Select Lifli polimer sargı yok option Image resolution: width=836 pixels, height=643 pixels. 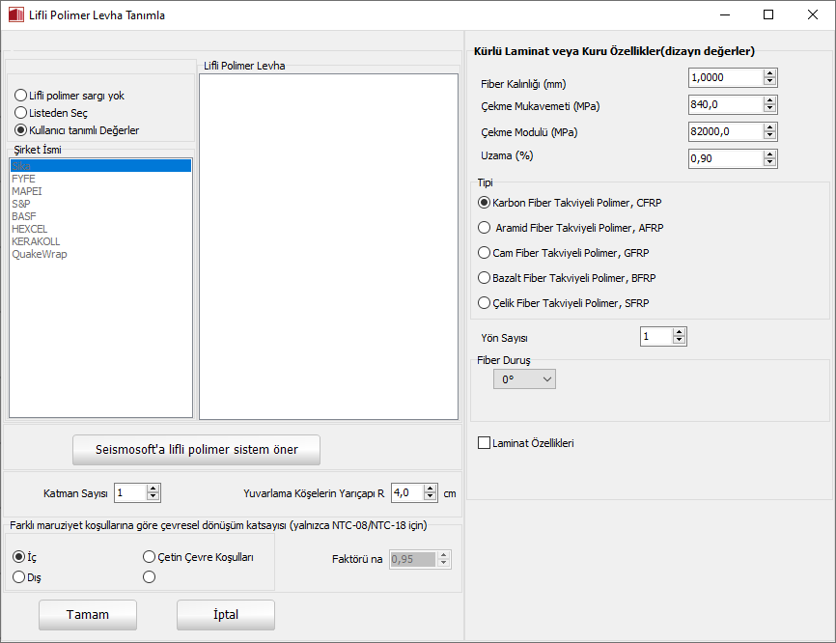pos(20,96)
